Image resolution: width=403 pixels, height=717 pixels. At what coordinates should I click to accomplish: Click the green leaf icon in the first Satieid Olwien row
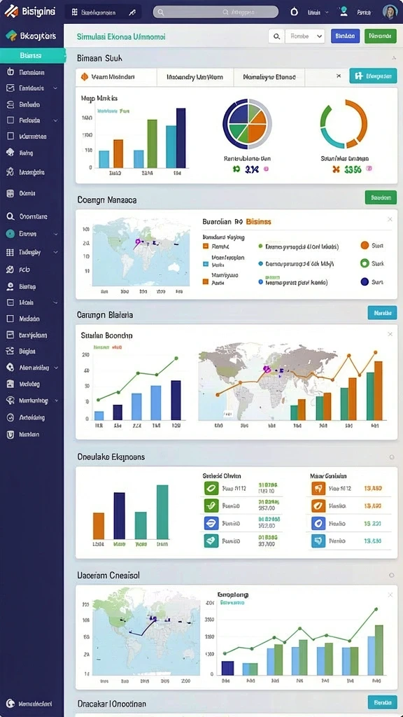pyautogui.click(x=211, y=488)
